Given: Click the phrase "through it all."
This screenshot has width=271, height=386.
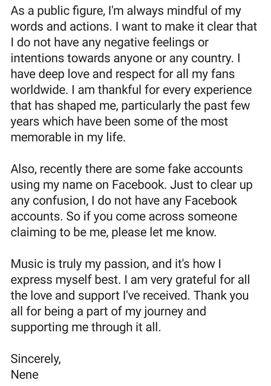Looking at the screenshot, I should [126, 328].
